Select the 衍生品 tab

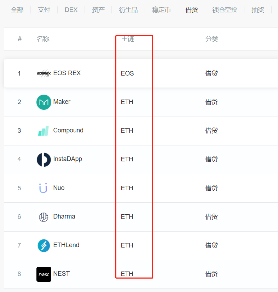click(x=128, y=10)
